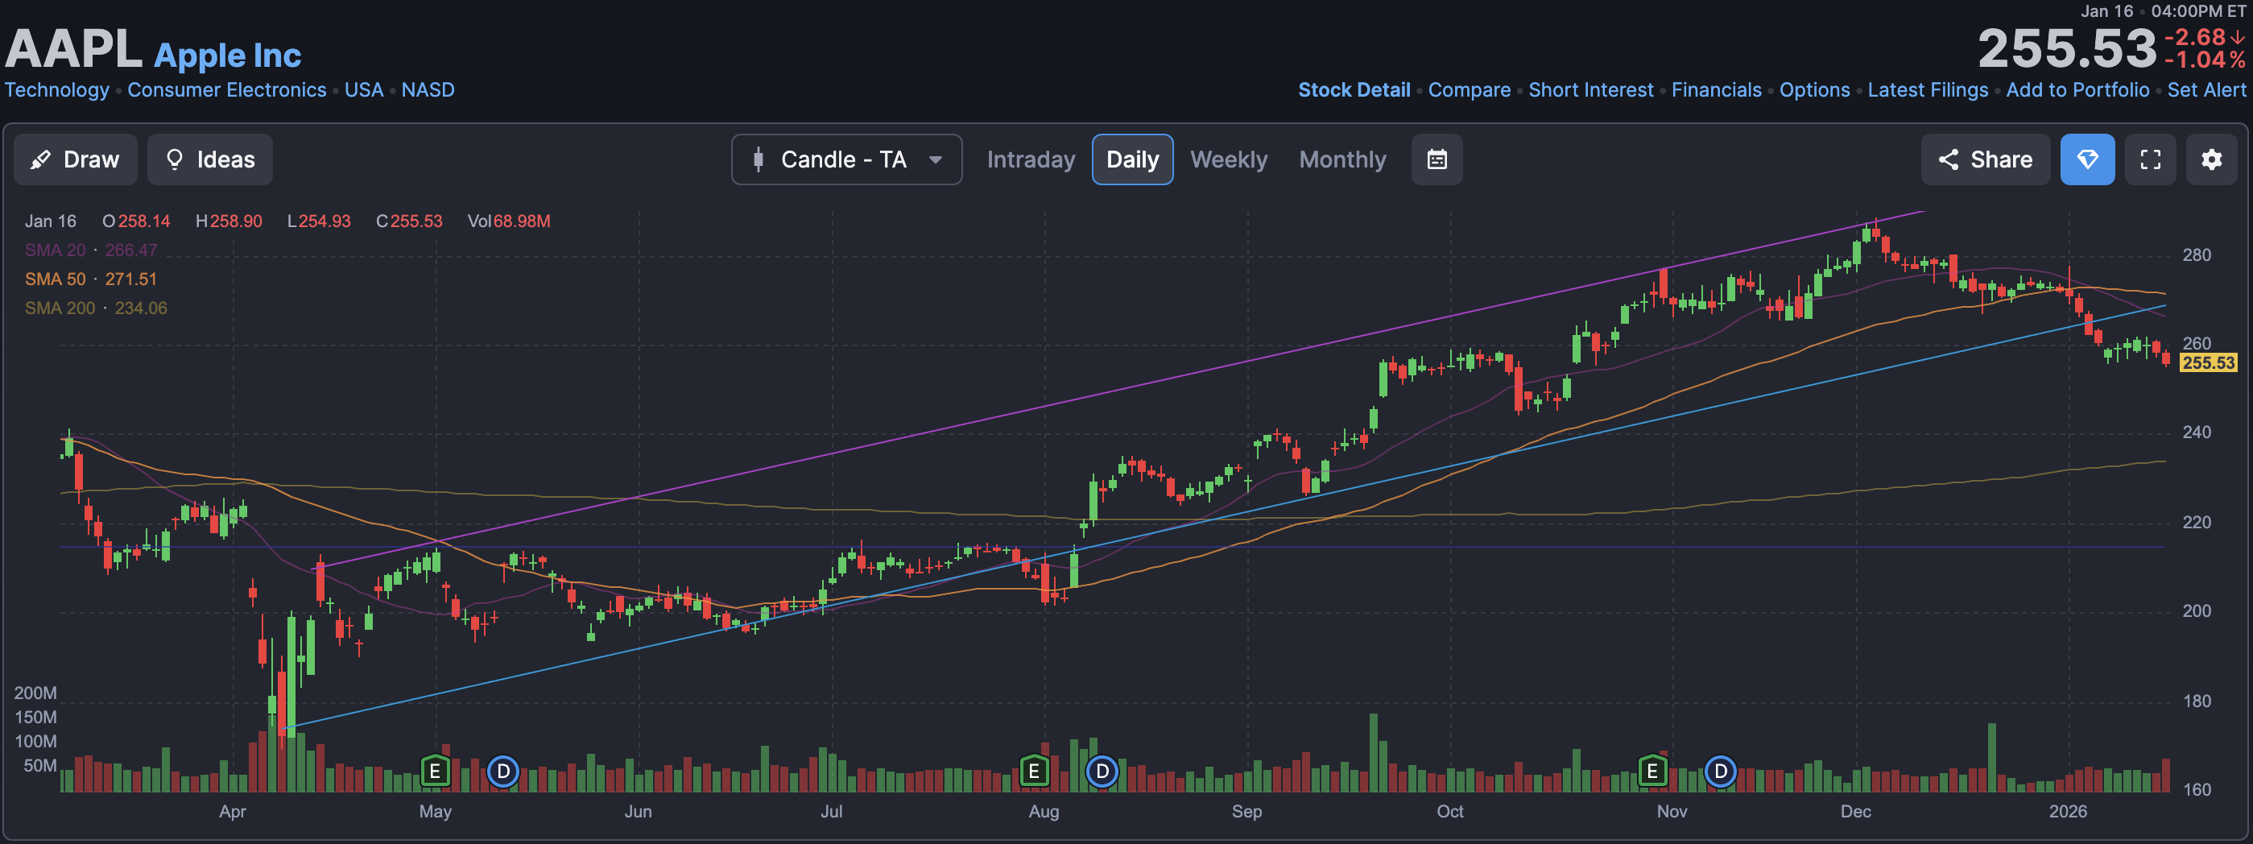Click the -1.04% change value
Viewport: 2253px width, 844px height.
tap(2205, 60)
